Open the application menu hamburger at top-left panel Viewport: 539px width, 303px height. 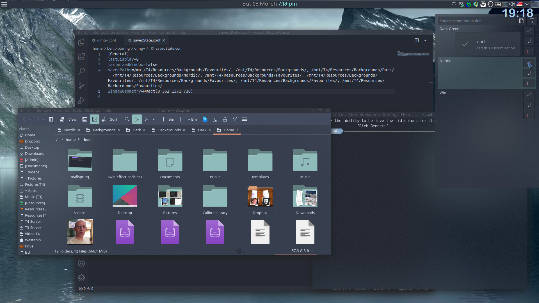[4, 4]
